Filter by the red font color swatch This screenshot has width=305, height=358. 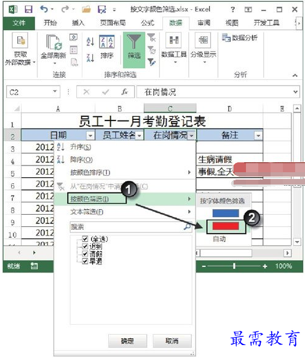pyautogui.click(x=226, y=226)
